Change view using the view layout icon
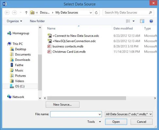Image resolution: width=159 pixels, height=130 pixels. [x=128, y=21]
